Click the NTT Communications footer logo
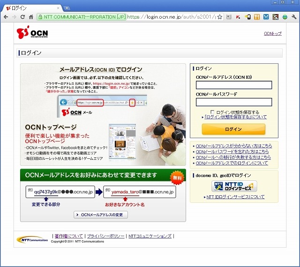 pyautogui.click(x=32, y=240)
